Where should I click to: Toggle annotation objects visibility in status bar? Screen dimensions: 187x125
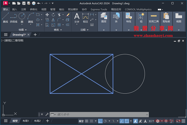pyautogui.click(x=136, y=121)
